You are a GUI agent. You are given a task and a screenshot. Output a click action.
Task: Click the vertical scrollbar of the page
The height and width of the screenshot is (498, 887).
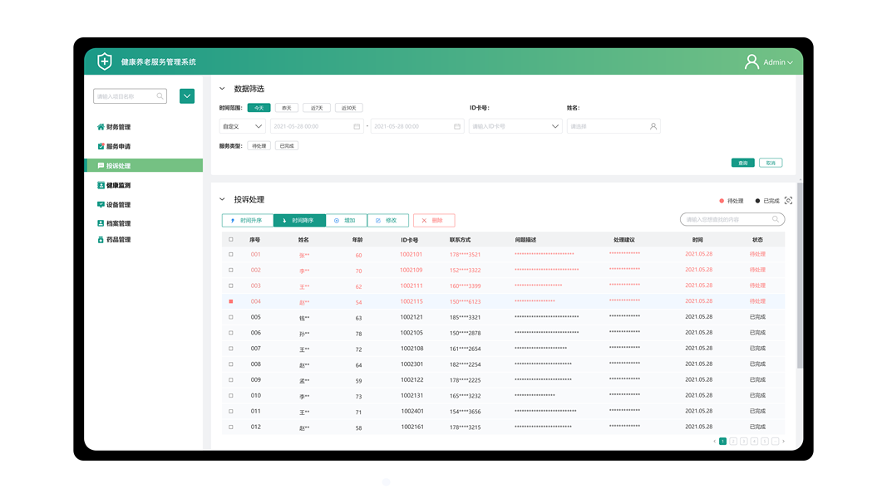pyautogui.click(x=800, y=275)
